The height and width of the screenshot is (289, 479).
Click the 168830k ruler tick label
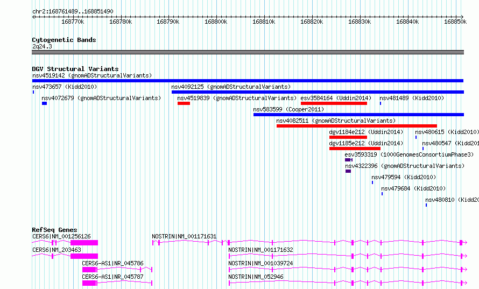coord(360,22)
